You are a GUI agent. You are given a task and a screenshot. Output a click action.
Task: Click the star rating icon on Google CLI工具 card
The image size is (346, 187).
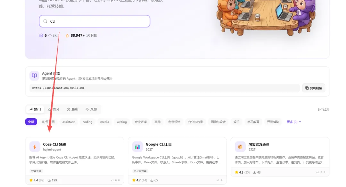134,180
